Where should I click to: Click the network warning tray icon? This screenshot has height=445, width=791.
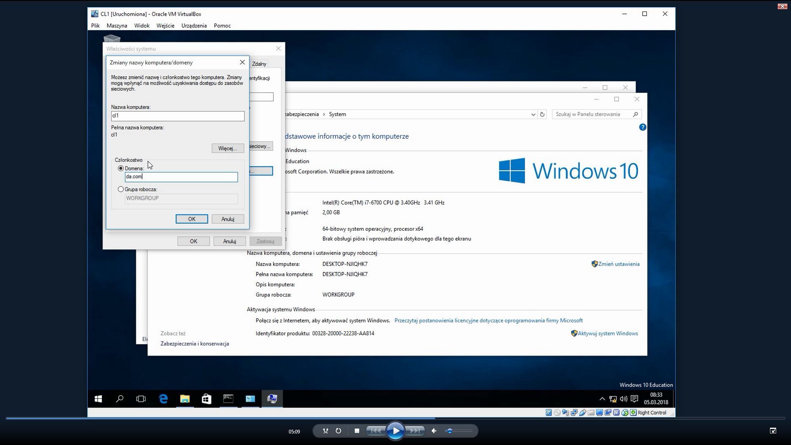click(x=613, y=399)
